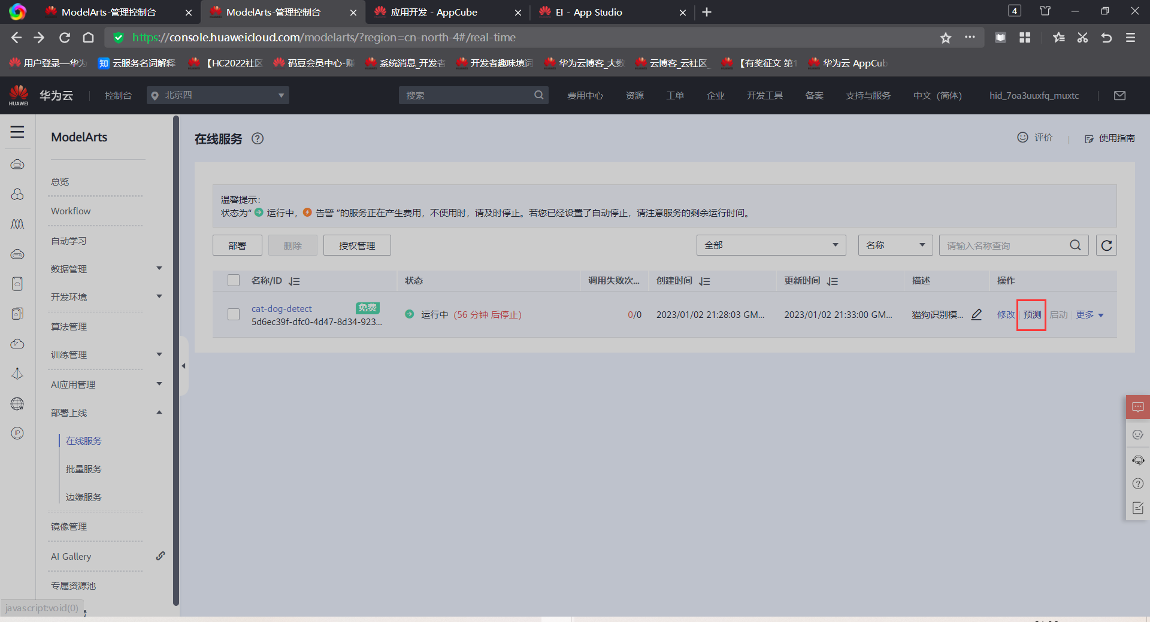
Task: Click the Huawei Cloud logo
Action: (19, 95)
